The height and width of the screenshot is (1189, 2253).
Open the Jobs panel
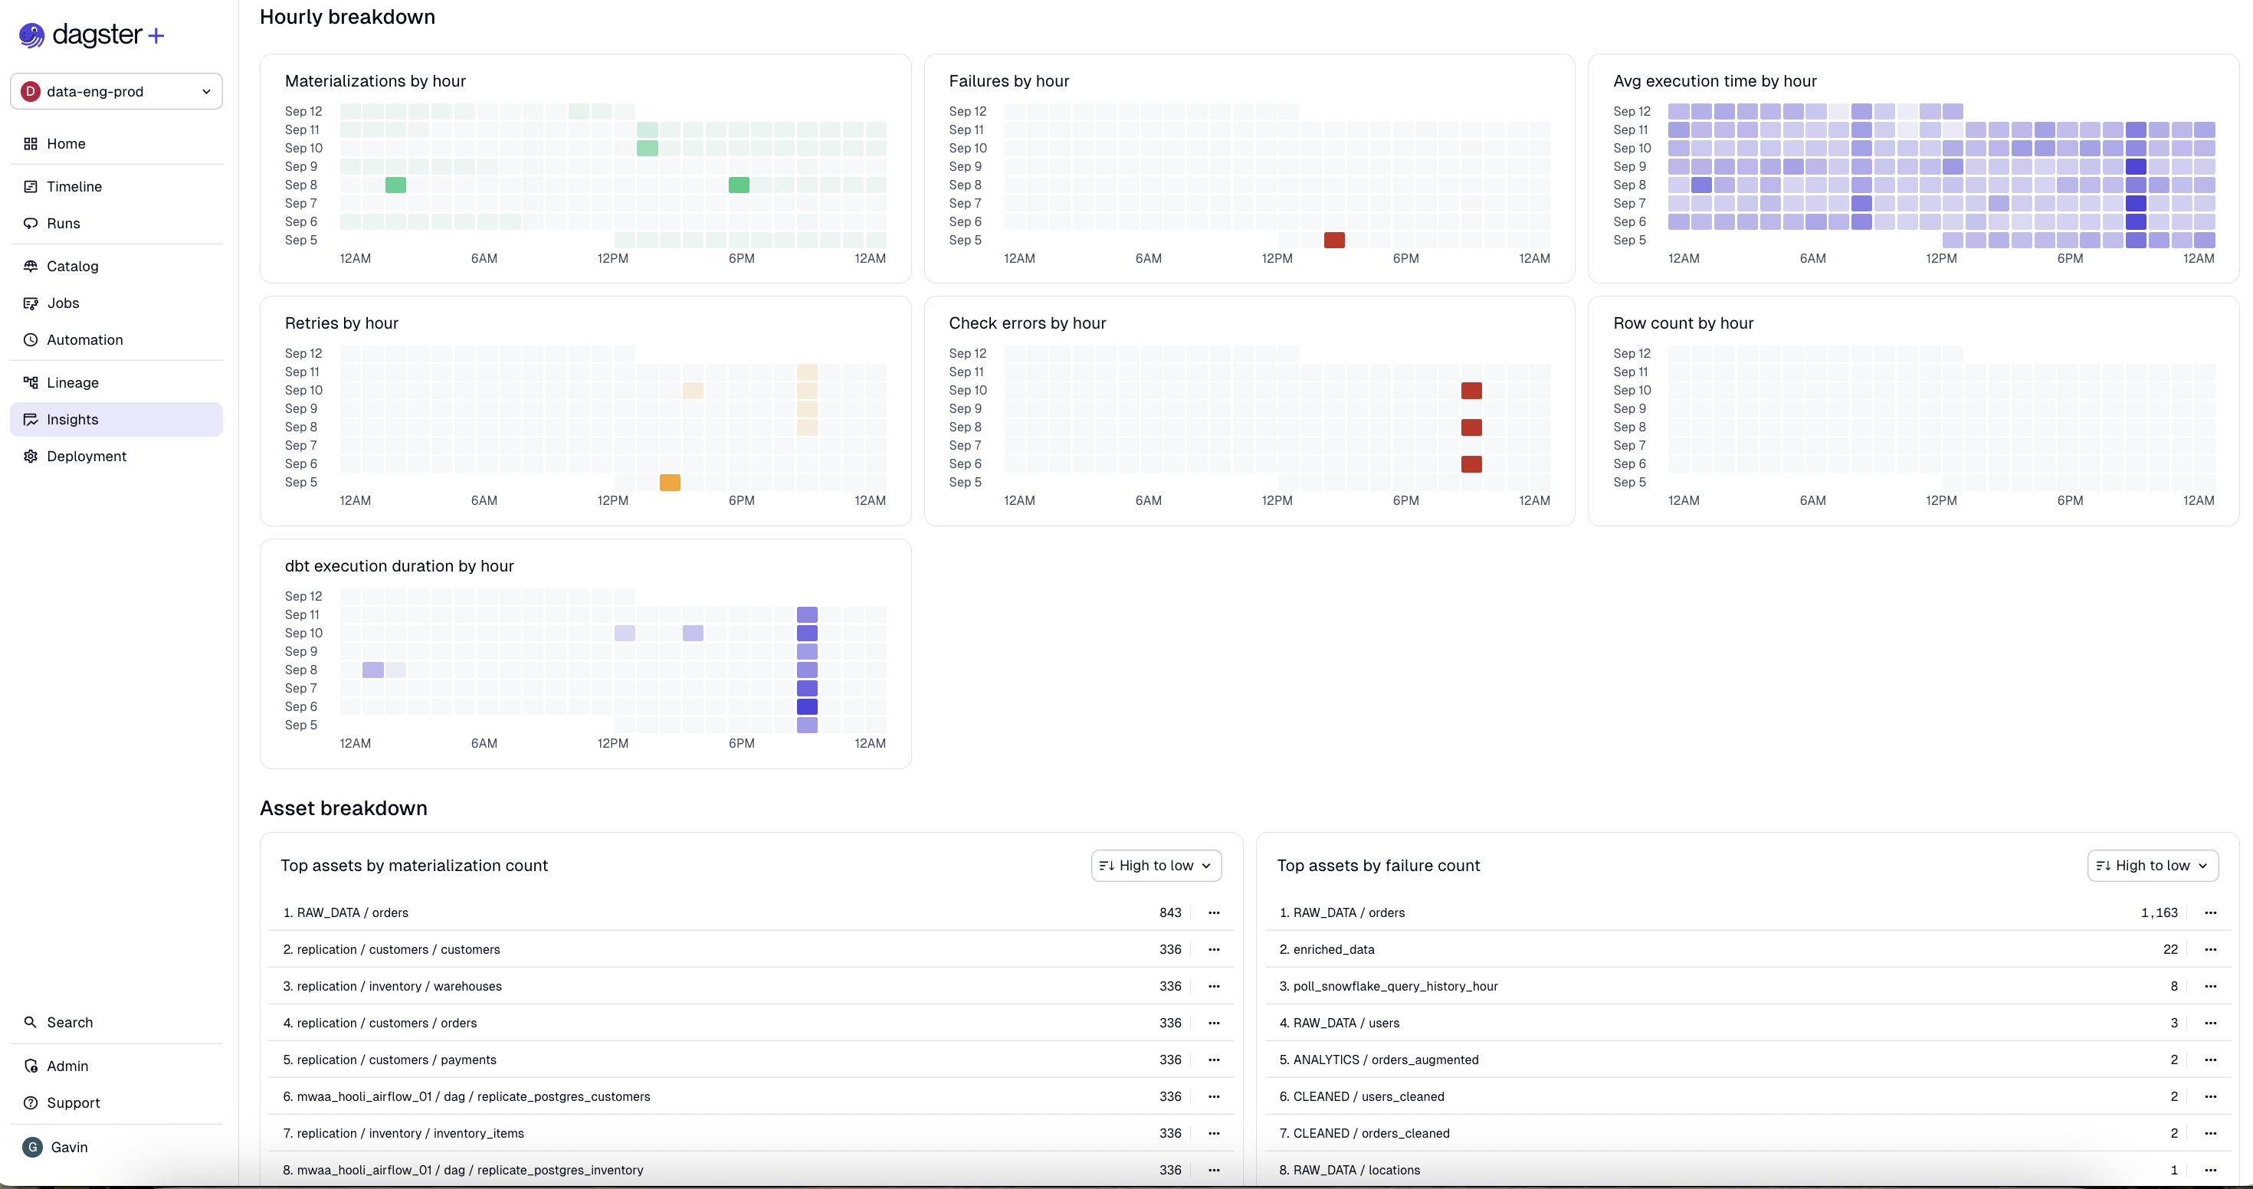63,303
